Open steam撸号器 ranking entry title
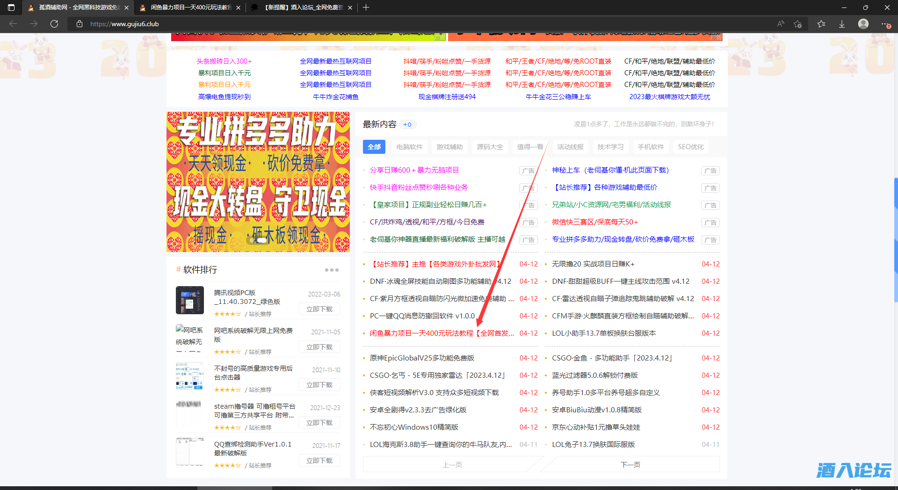This screenshot has height=490, width=898. [254, 411]
